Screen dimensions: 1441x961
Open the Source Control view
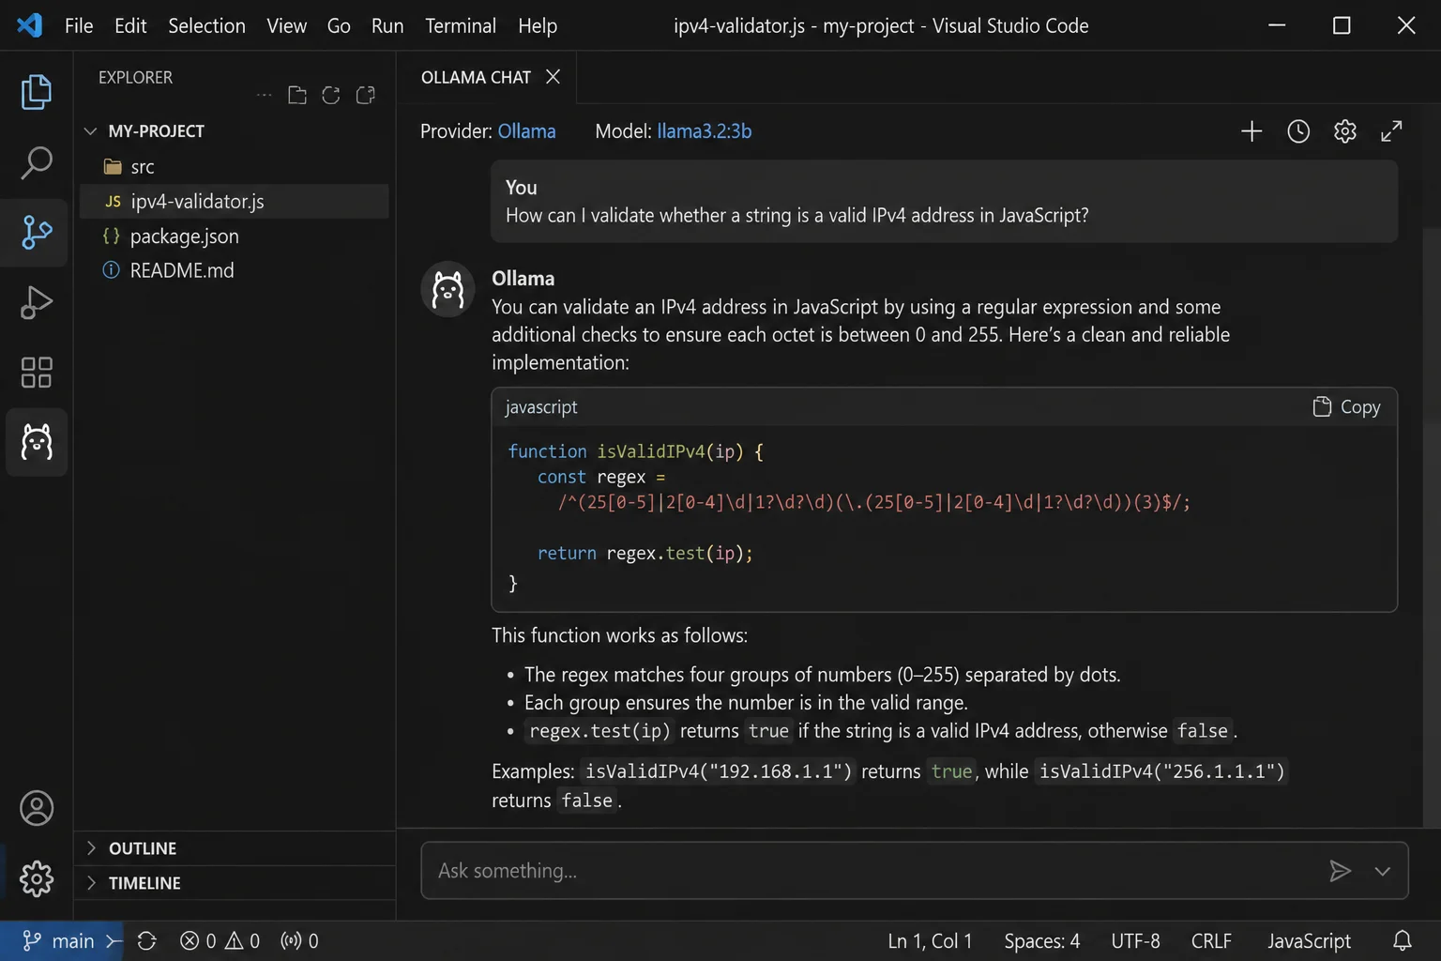pos(36,232)
